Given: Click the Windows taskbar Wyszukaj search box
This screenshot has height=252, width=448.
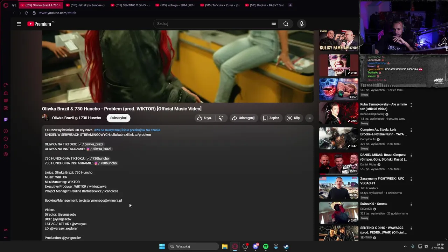Looking at the screenshot, I should pyautogui.click(x=193, y=246).
